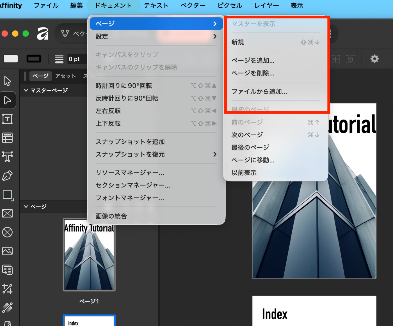Select the Index page thumbnail
The height and width of the screenshot is (326, 393).
tap(89, 321)
